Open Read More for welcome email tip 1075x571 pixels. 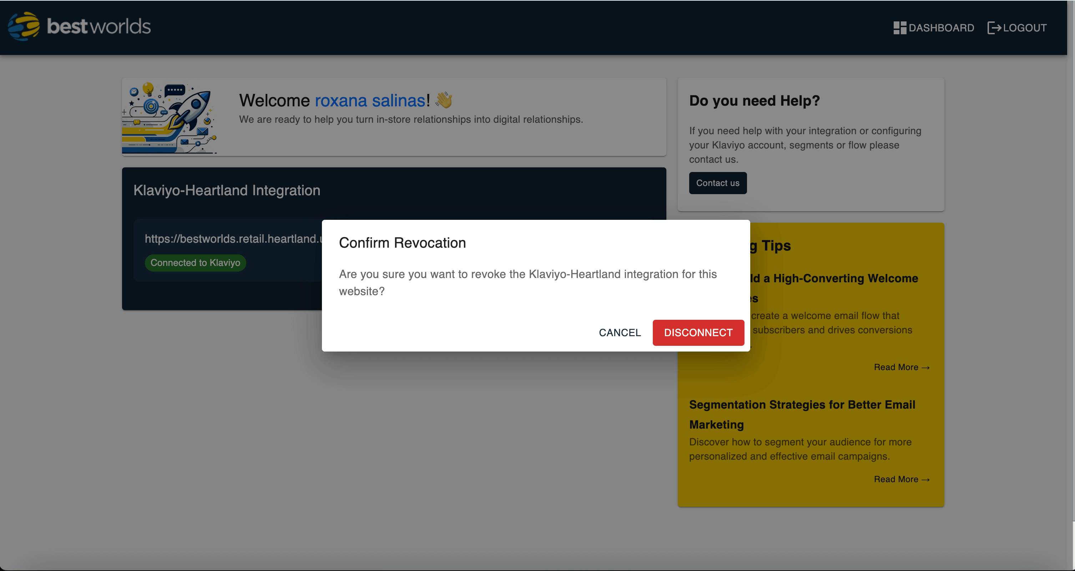pyautogui.click(x=902, y=367)
